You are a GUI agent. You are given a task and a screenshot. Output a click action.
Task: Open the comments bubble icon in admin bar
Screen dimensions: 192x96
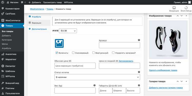click(x=22, y=3)
